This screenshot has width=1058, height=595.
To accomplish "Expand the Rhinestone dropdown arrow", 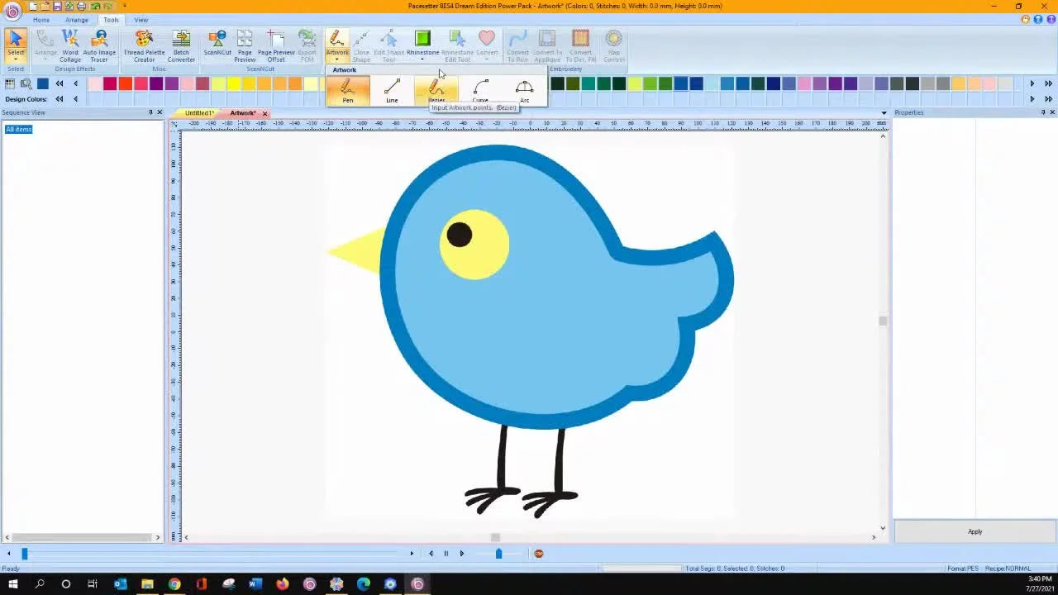I will point(422,60).
